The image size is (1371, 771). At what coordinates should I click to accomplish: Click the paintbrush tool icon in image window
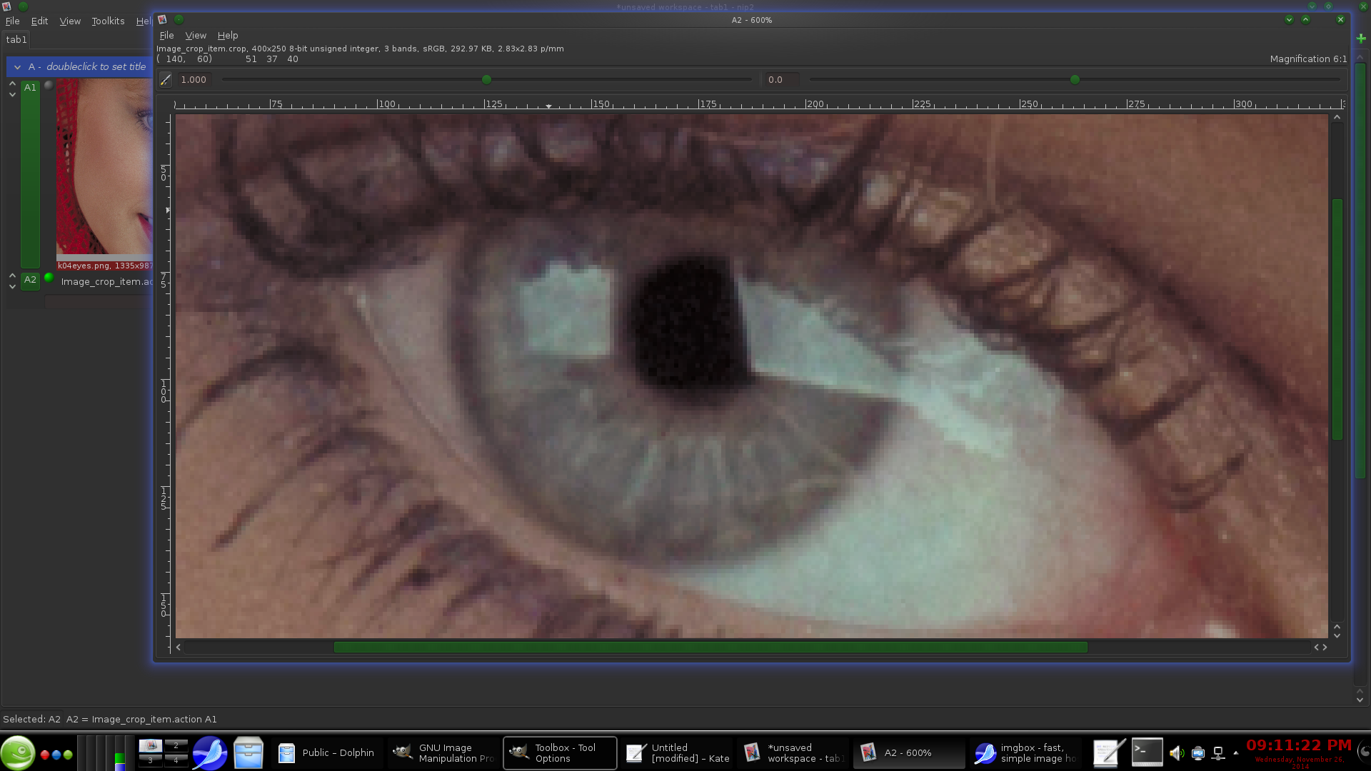pos(165,80)
